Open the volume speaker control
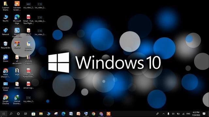The height and width of the screenshot is (117, 209). (173, 114)
